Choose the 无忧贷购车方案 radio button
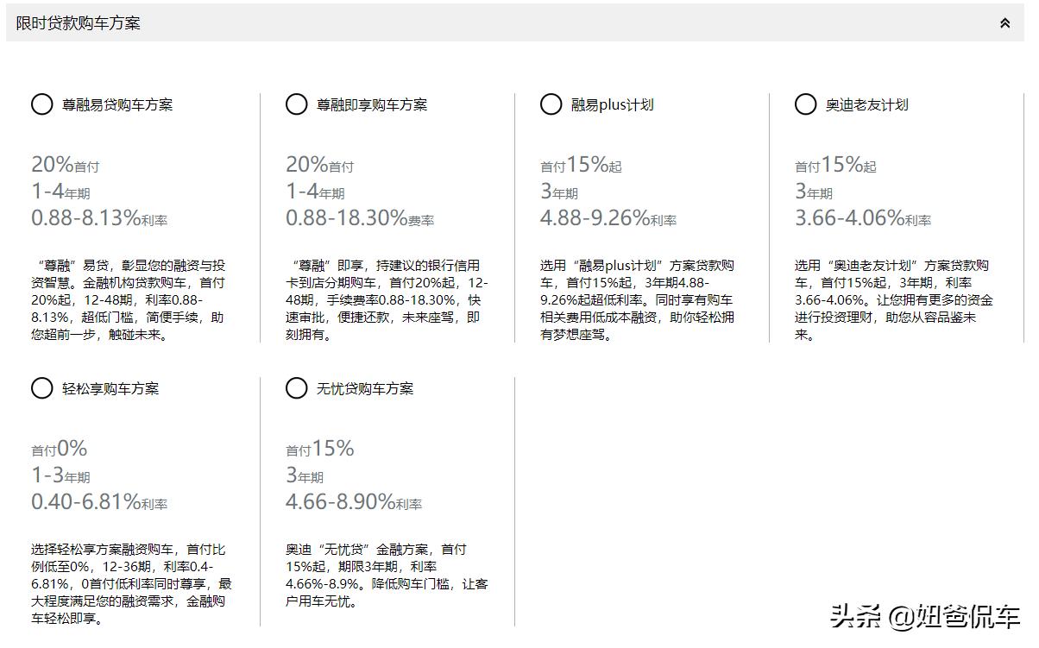The width and height of the screenshot is (1039, 648). click(296, 388)
